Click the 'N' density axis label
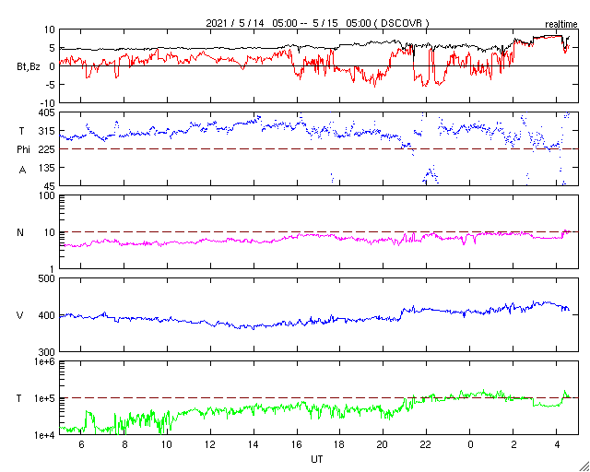The image size is (590, 472). click(x=20, y=232)
